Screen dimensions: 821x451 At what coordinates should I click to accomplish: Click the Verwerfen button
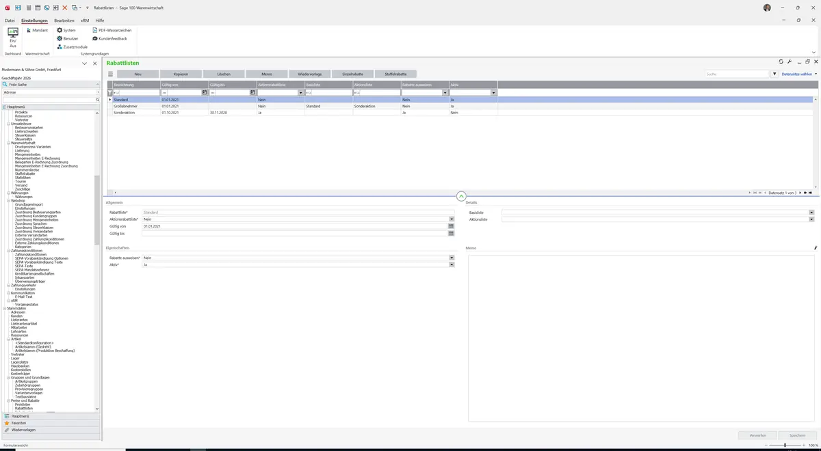758,435
